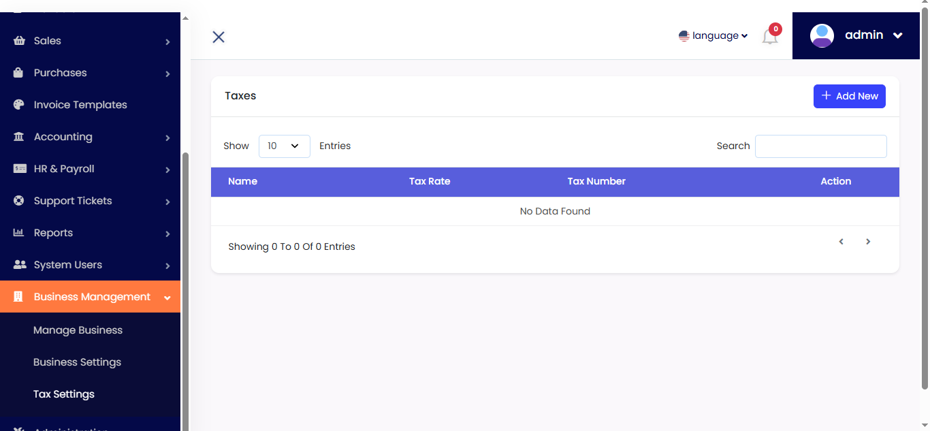This screenshot has width=930, height=431.
Task: Expand the Reports submenu chevron
Action: point(167,234)
